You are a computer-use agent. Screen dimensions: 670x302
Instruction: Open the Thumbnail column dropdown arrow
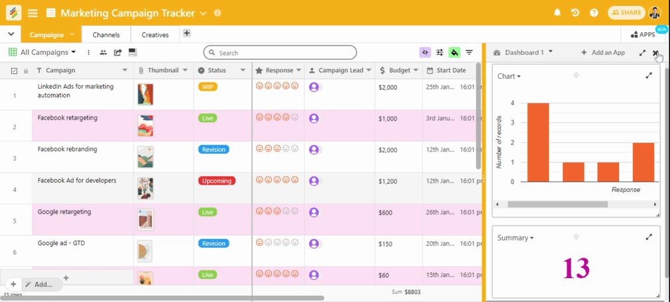(x=185, y=70)
